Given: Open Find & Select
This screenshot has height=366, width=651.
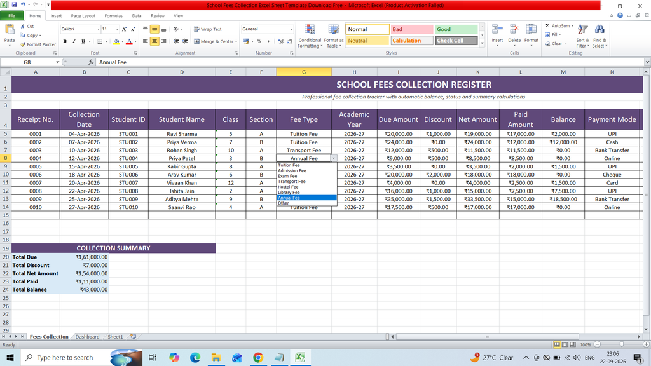Looking at the screenshot, I should tap(600, 36).
